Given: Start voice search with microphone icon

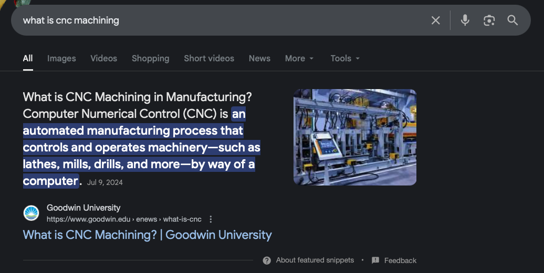Looking at the screenshot, I should coord(465,20).
